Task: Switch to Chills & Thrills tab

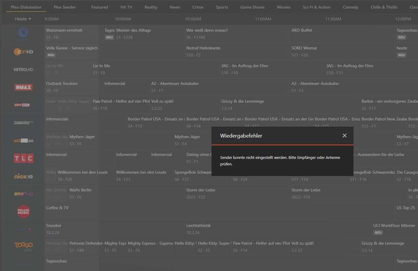Action: [x=384, y=7]
